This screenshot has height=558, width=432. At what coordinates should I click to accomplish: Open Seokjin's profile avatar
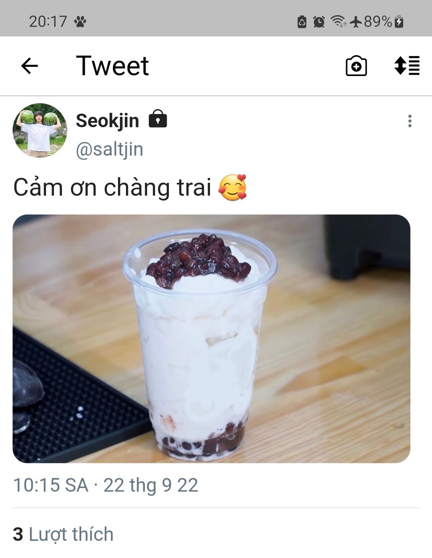40,130
